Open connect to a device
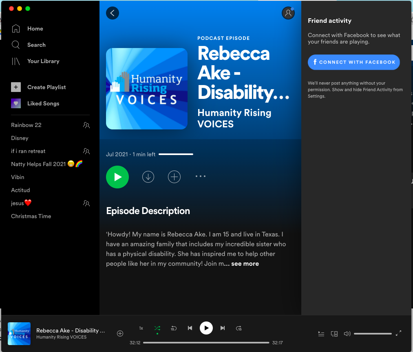 [334, 334]
